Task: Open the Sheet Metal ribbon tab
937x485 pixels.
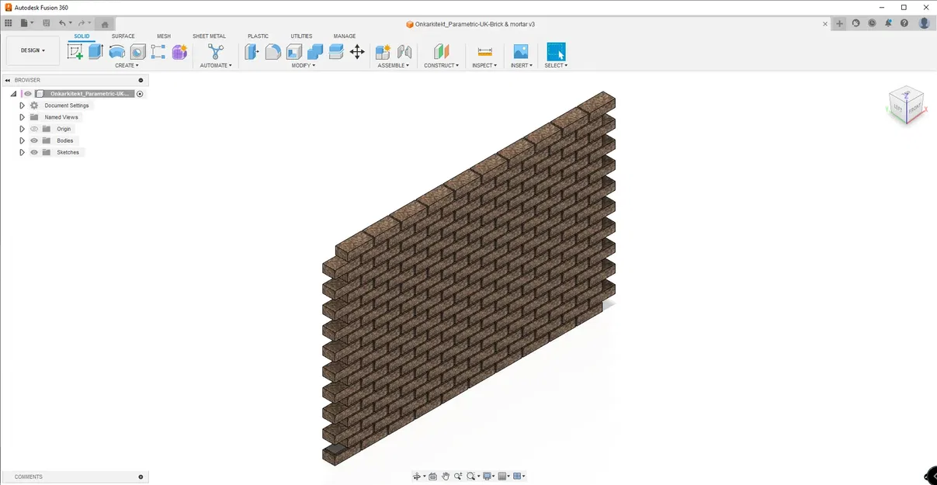Action: point(209,36)
